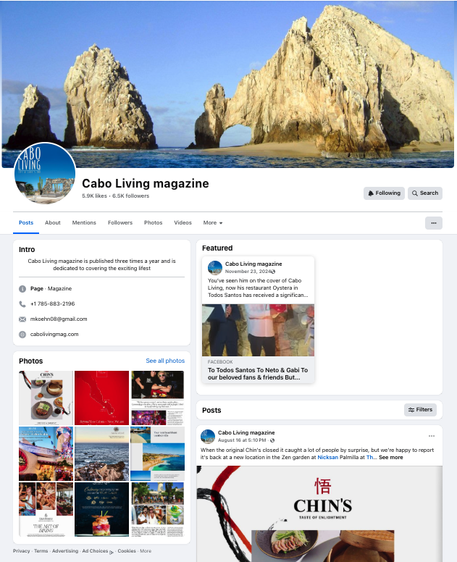Expand post text with See more

pos(390,458)
